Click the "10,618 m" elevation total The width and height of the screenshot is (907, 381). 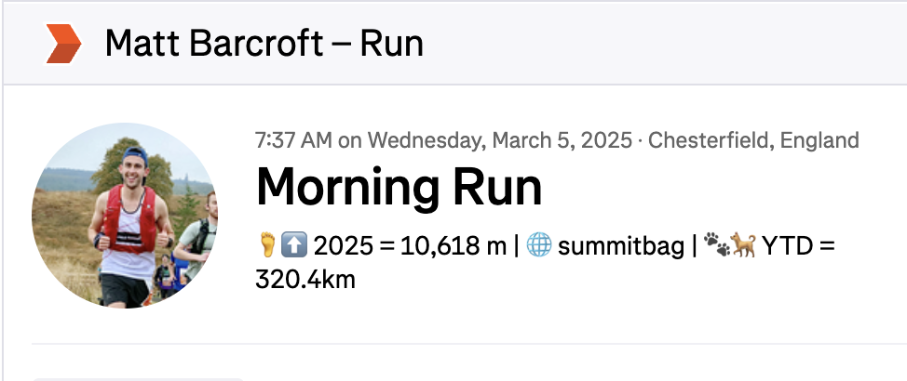[x=453, y=246]
